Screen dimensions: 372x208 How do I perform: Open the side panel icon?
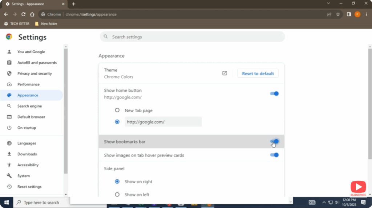[x=349, y=14]
